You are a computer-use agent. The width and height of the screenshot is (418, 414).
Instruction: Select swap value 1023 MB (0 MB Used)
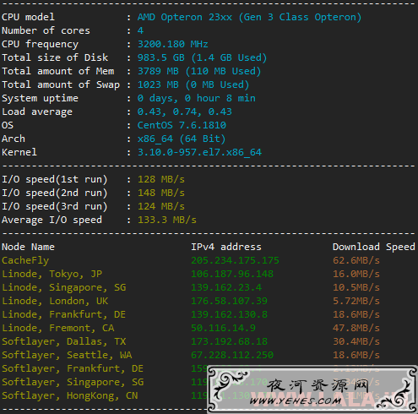click(x=193, y=84)
